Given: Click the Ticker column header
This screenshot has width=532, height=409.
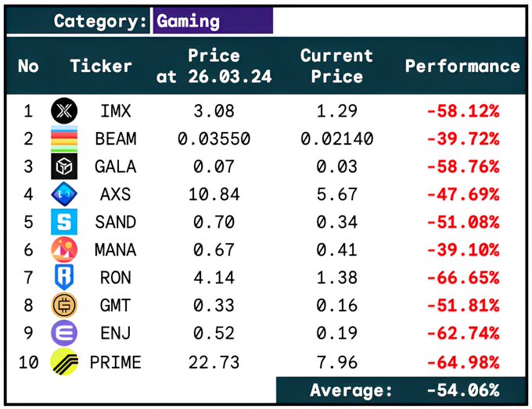Looking at the screenshot, I should (102, 66).
